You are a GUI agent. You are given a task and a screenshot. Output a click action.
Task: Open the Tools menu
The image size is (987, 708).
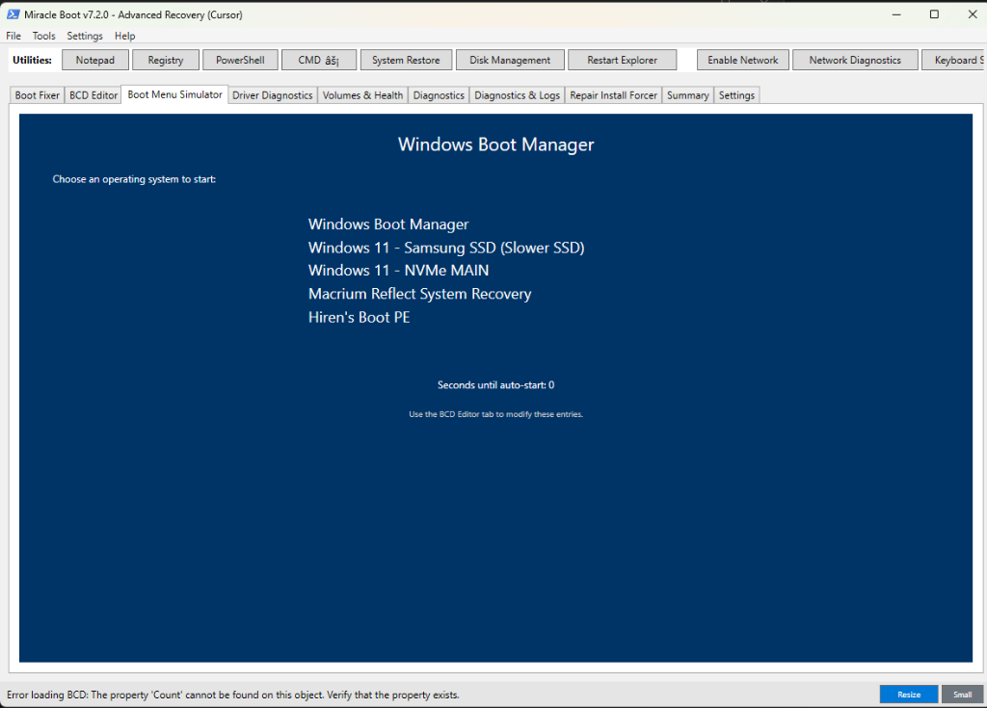click(43, 36)
